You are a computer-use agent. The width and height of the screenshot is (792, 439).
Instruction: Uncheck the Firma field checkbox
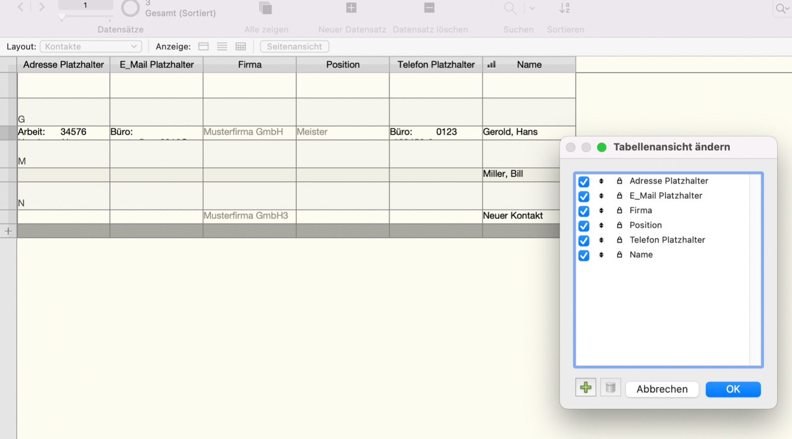click(x=584, y=211)
